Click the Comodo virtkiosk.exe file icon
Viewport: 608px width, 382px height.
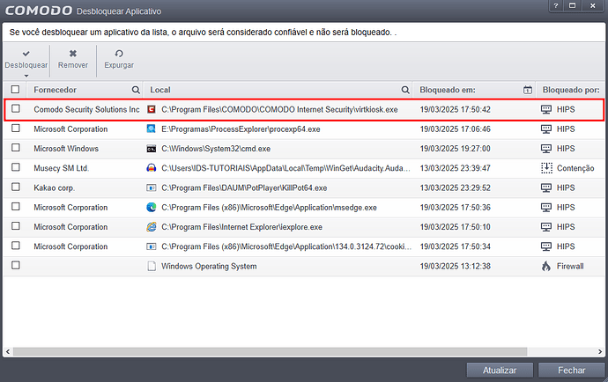tap(152, 110)
